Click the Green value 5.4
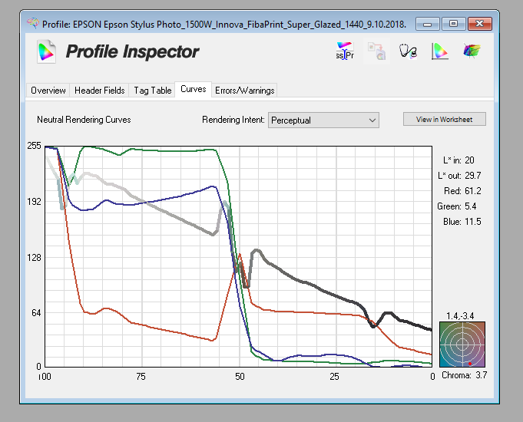The height and width of the screenshot is (422, 523). [x=471, y=206]
